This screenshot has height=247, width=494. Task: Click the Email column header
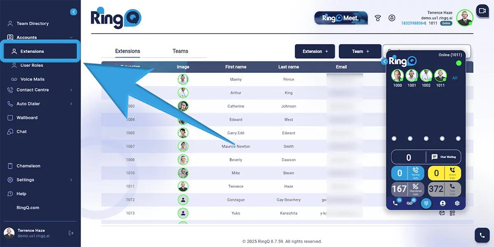tap(341, 67)
